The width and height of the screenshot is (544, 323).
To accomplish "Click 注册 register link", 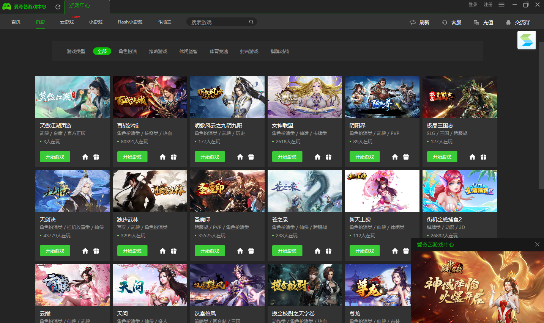I will 488,5.
